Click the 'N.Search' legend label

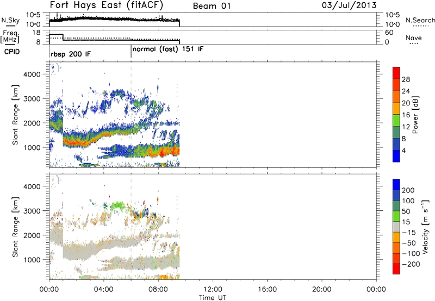[420, 20]
